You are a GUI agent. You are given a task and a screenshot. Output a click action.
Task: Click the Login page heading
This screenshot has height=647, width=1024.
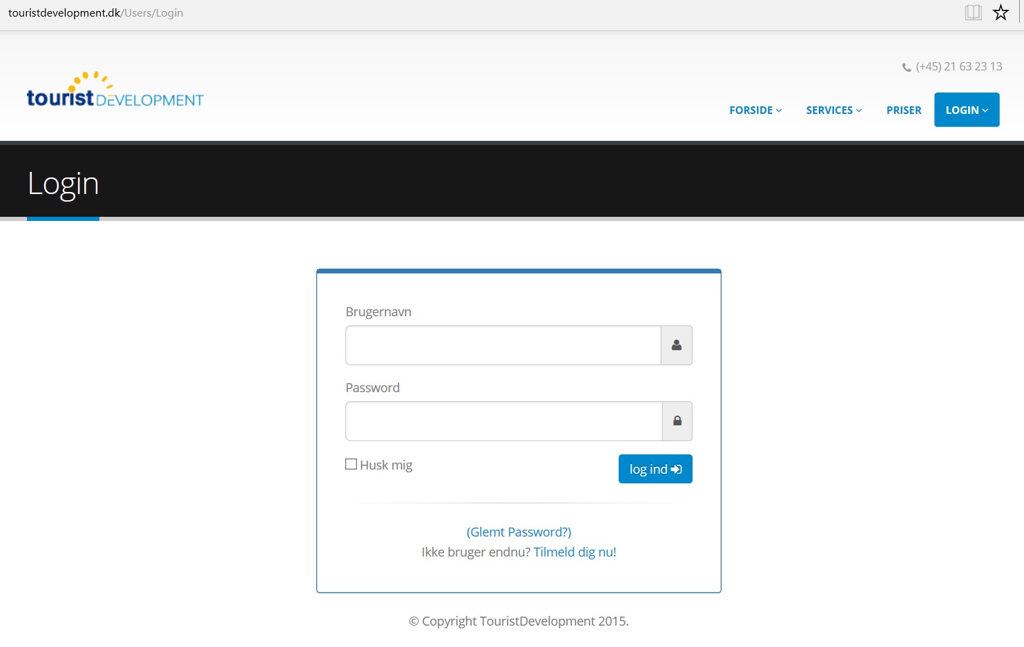pos(64,184)
